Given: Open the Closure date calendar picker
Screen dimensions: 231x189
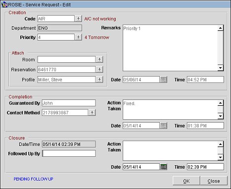Looking at the screenshot, I should point(163,167).
